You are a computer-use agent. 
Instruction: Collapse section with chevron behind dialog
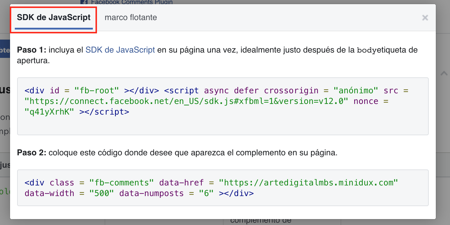coord(444,73)
